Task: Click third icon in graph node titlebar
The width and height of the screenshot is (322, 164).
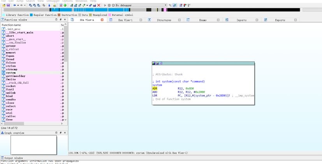Action: 160,63
